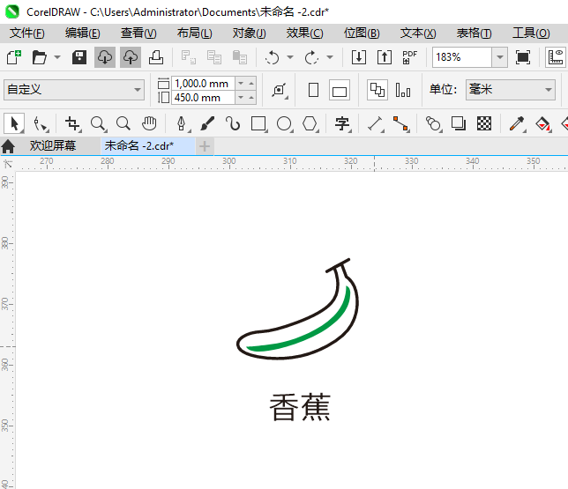Click the page height 450.0 mm field
Screen dimensions: 568x489
click(203, 98)
